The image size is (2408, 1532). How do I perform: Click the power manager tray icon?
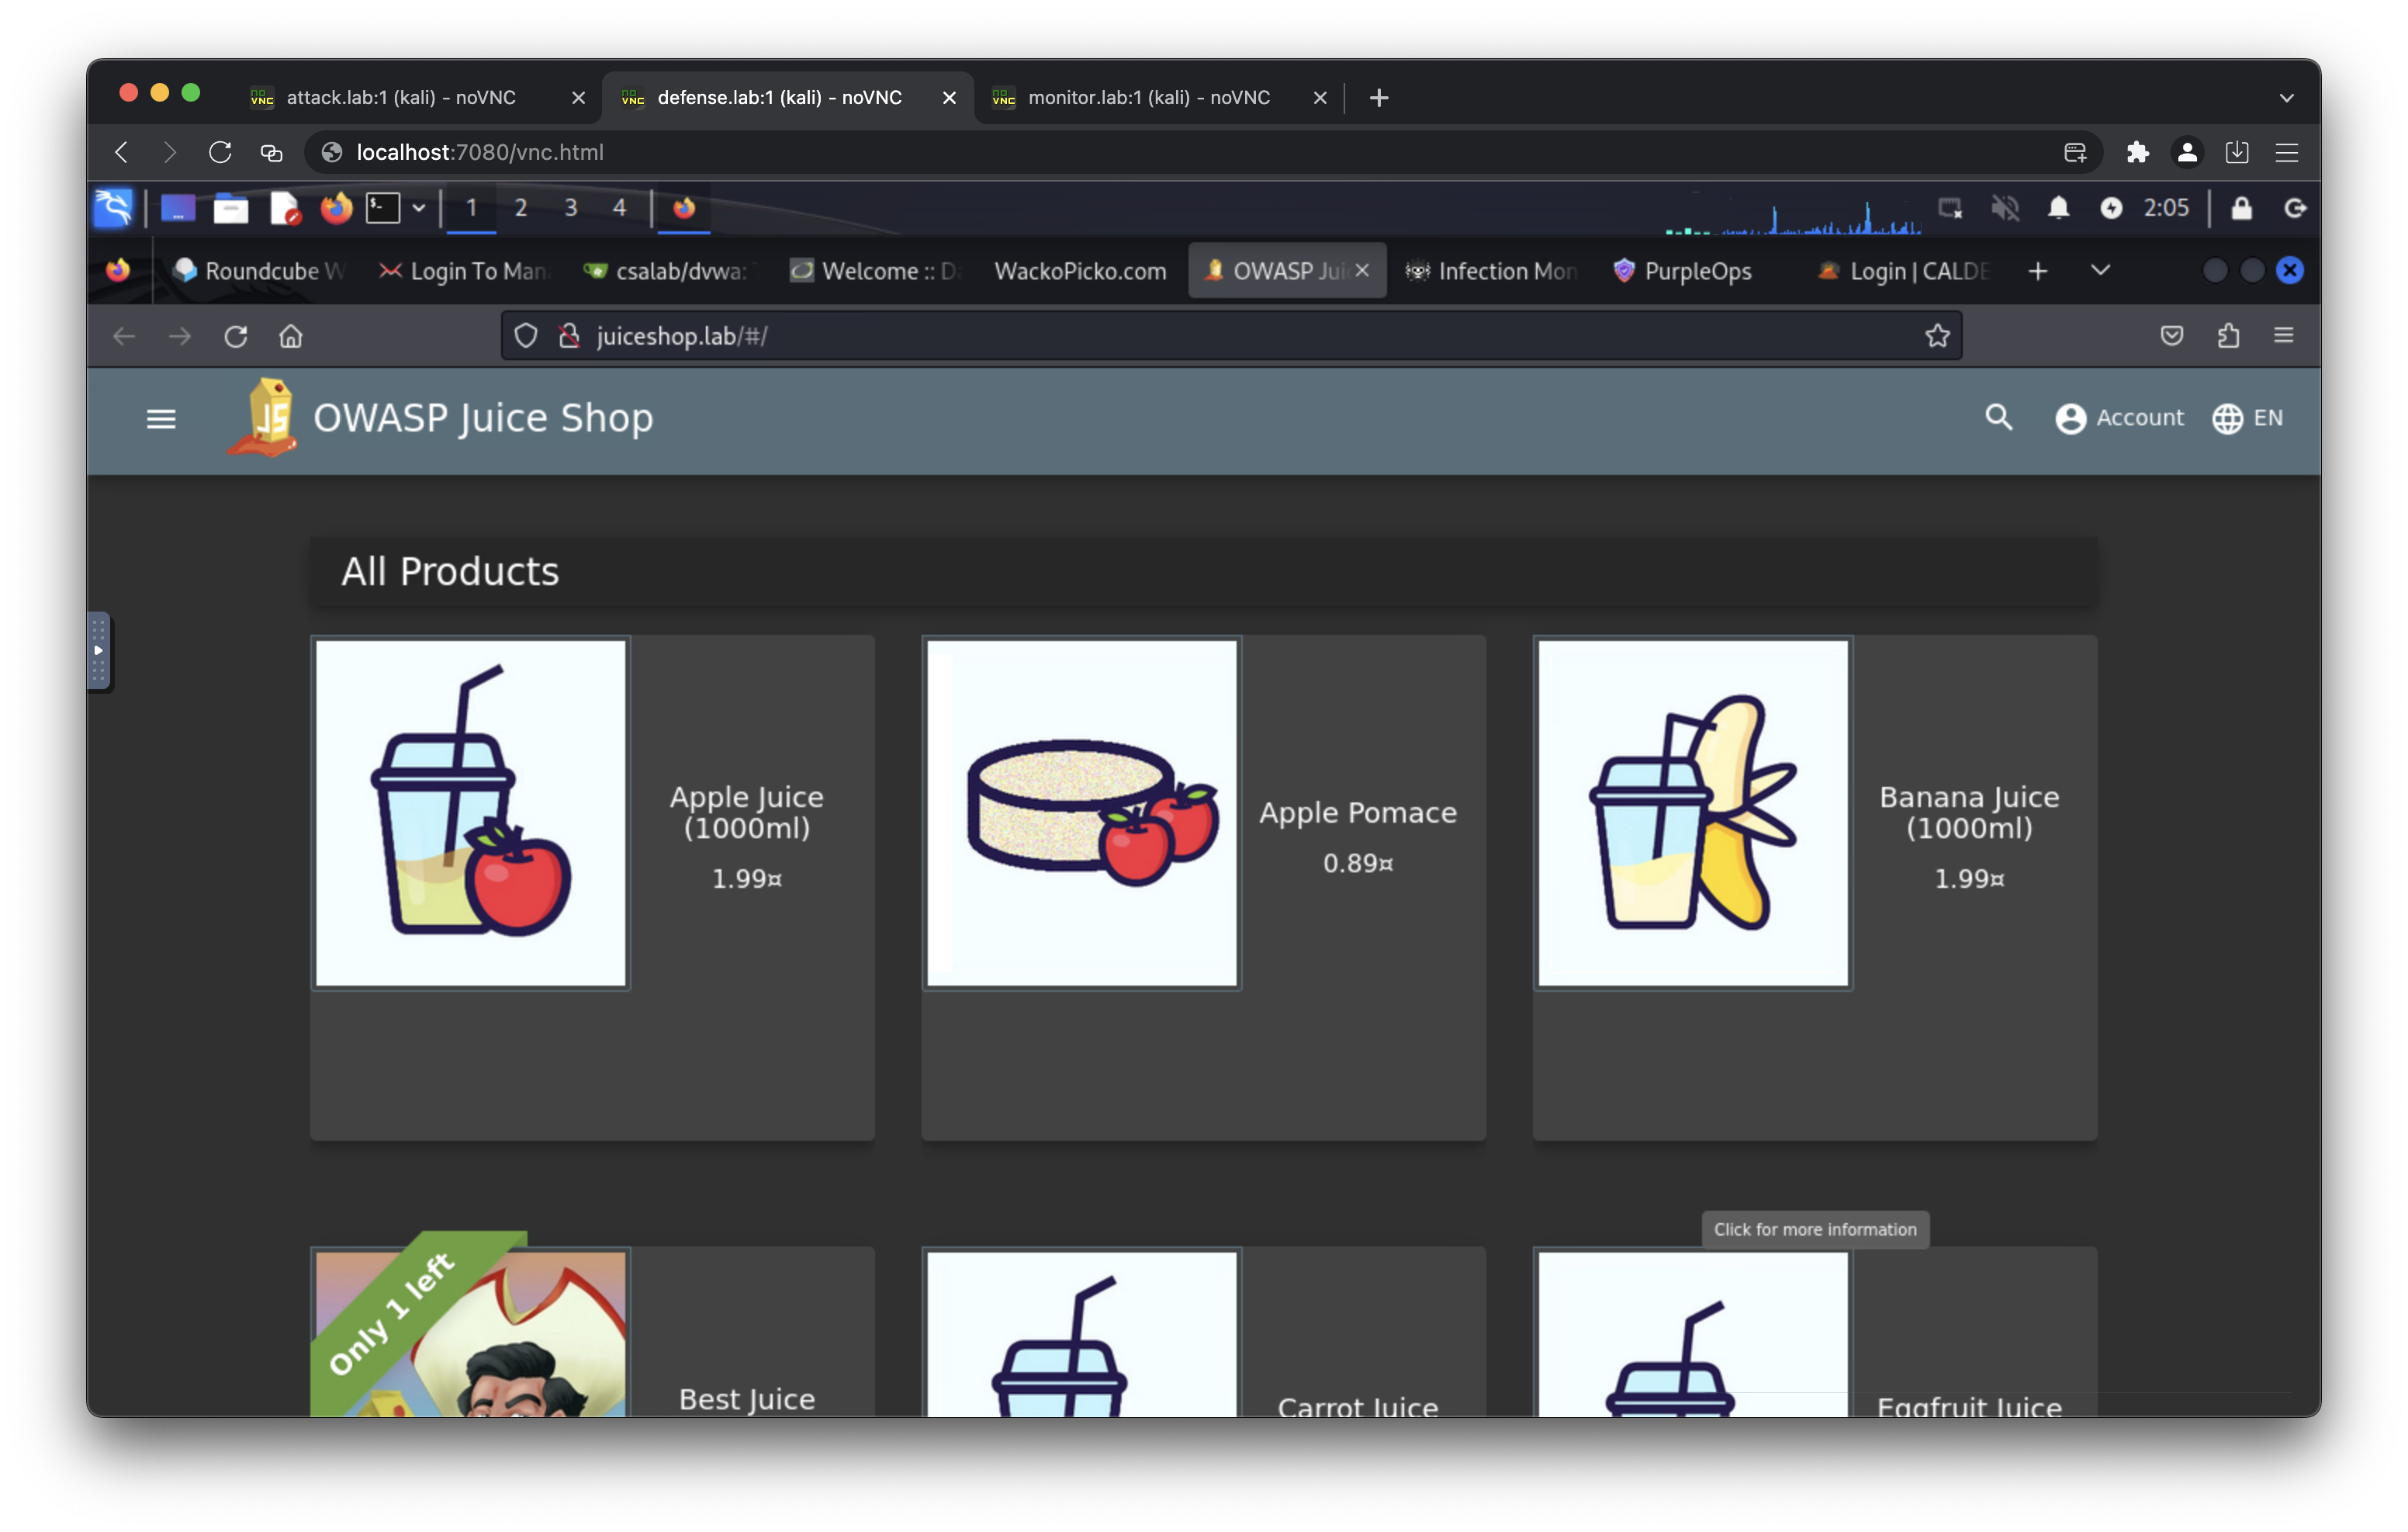click(2111, 208)
